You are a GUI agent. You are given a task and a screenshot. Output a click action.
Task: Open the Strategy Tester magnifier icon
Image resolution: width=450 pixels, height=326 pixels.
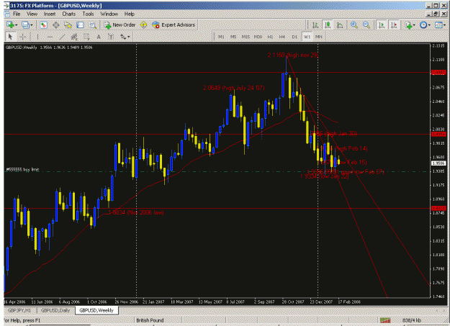tap(92, 25)
